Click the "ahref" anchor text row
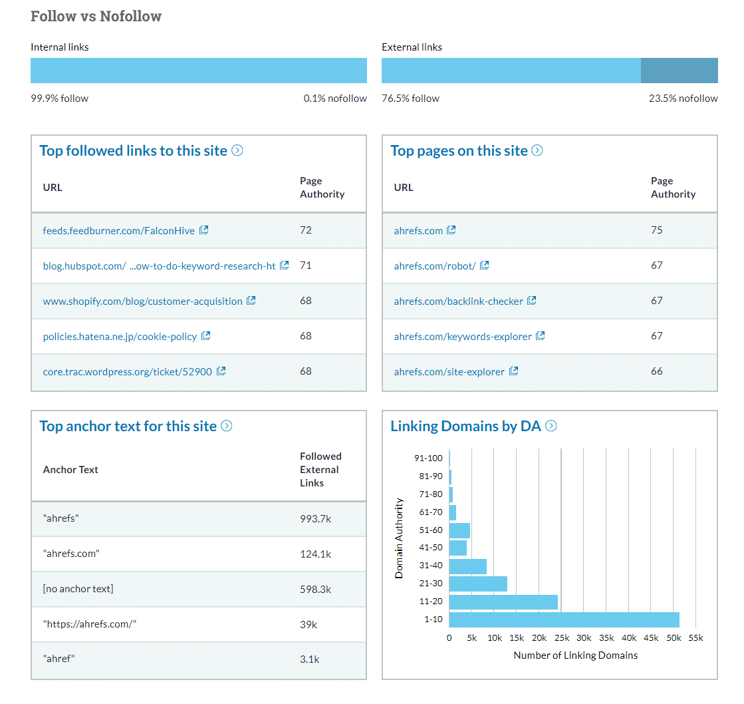The height and width of the screenshot is (704, 744). (199, 660)
